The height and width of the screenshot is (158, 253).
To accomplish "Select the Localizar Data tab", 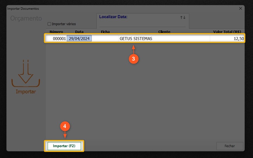I will click(113, 17).
